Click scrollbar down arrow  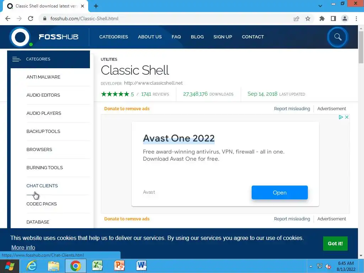coord(361,256)
